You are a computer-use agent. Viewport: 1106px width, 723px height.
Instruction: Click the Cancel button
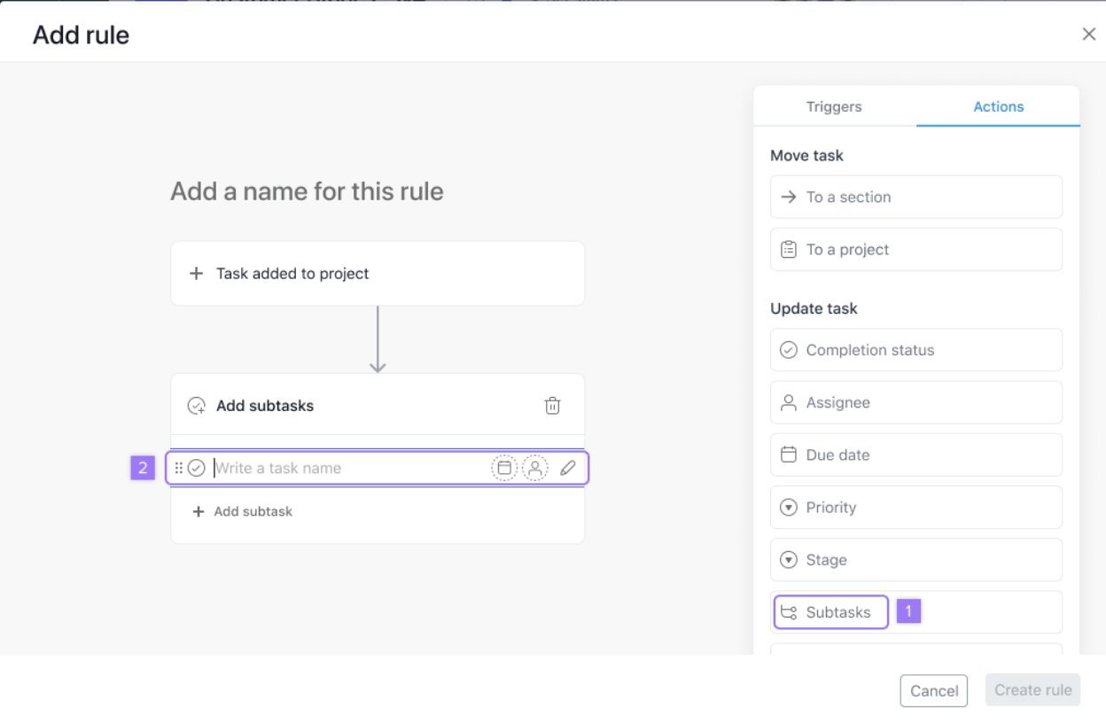[x=934, y=691]
